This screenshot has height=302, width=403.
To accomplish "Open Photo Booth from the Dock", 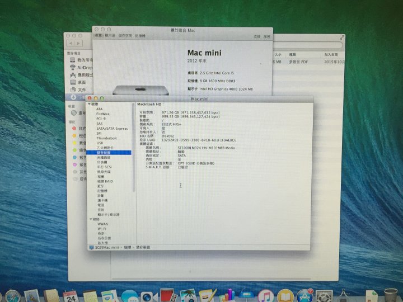I will coord(168,295).
